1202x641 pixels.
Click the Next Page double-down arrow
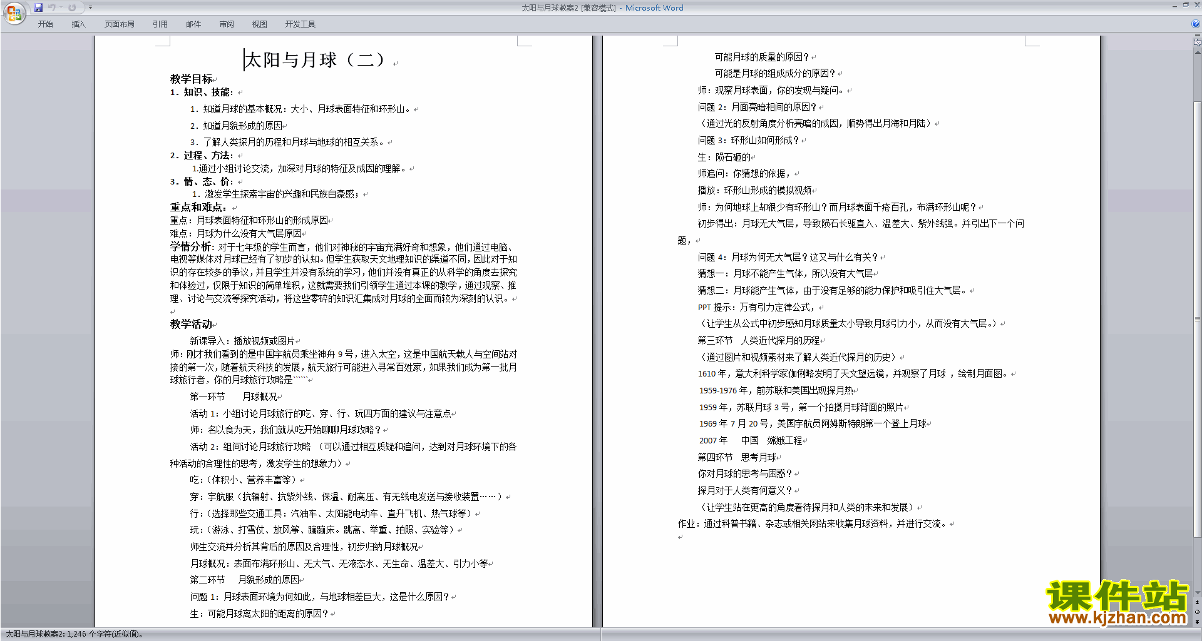click(1198, 622)
